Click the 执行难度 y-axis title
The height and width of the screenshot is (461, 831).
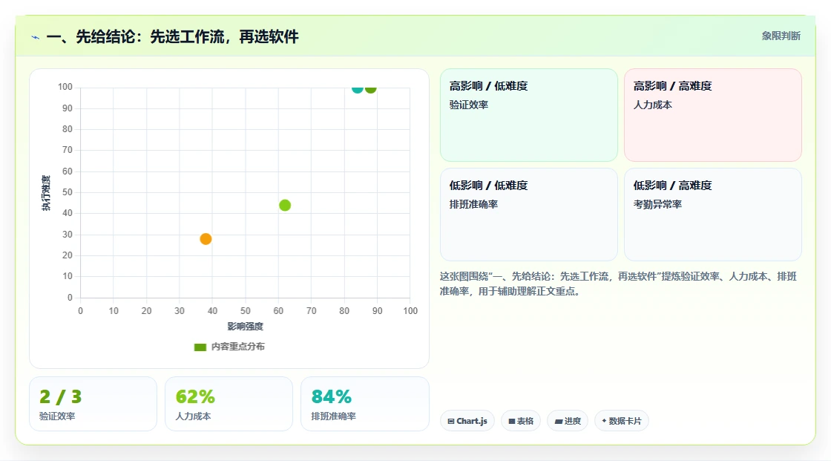click(46, 192)
